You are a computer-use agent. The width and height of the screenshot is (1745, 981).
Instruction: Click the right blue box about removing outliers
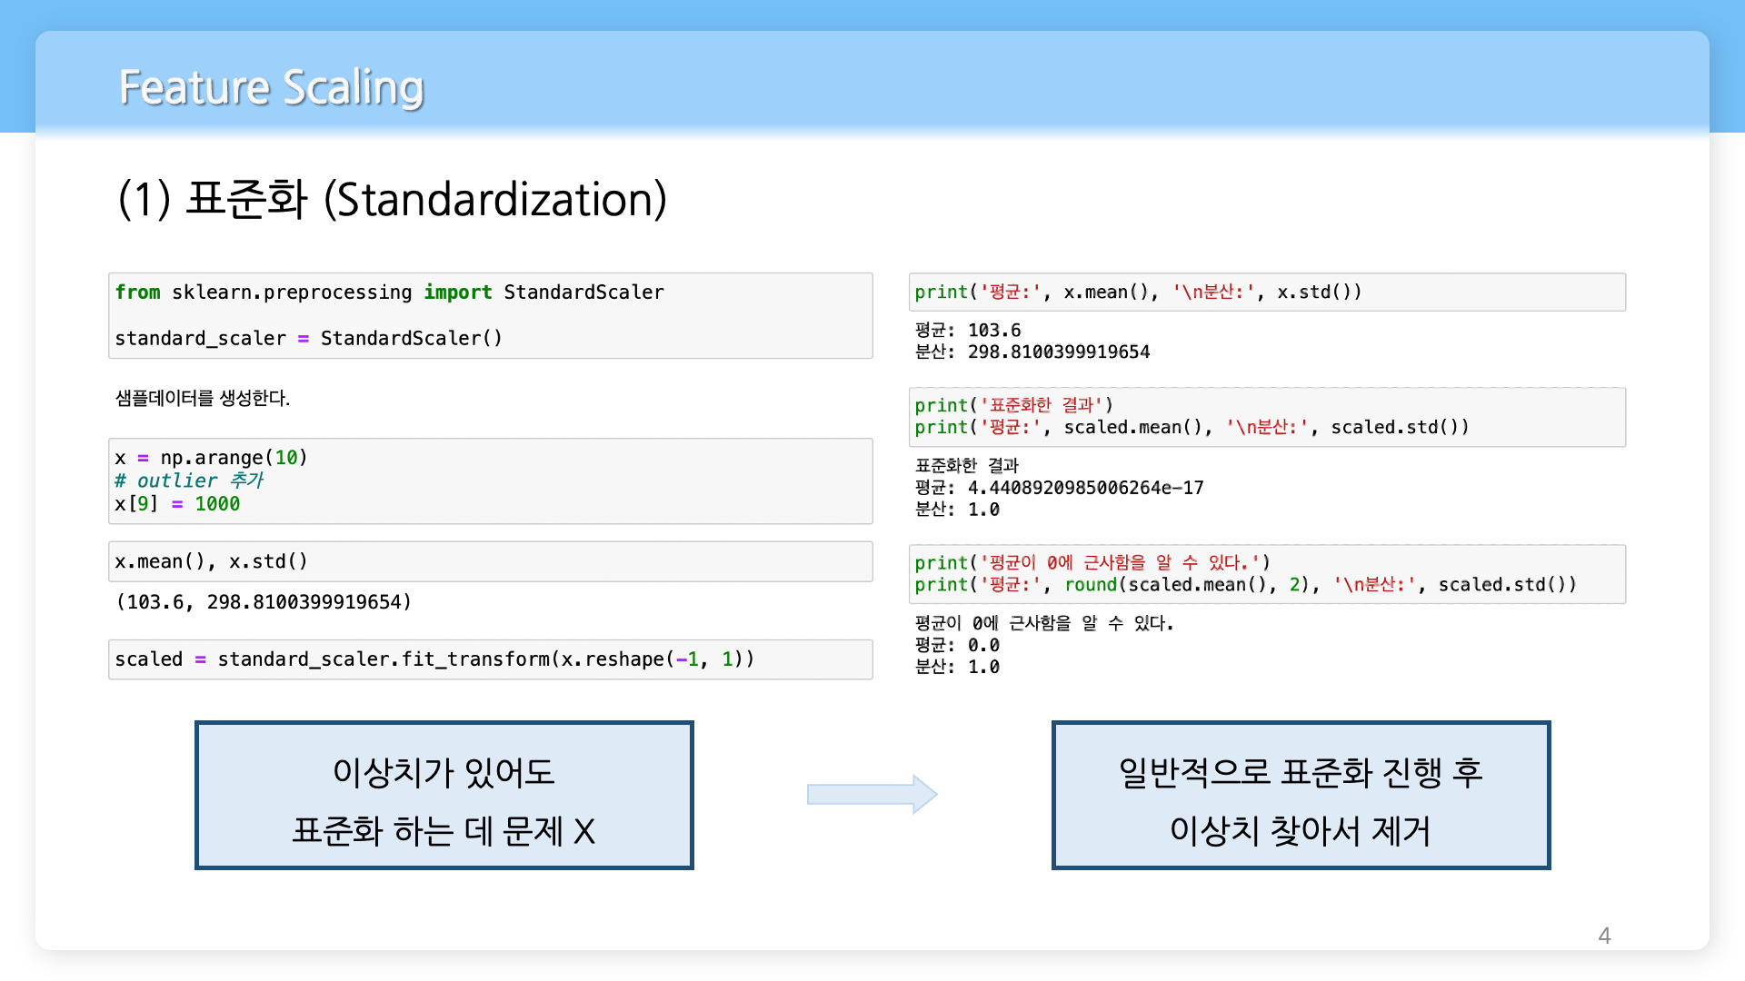point(1301,796)
